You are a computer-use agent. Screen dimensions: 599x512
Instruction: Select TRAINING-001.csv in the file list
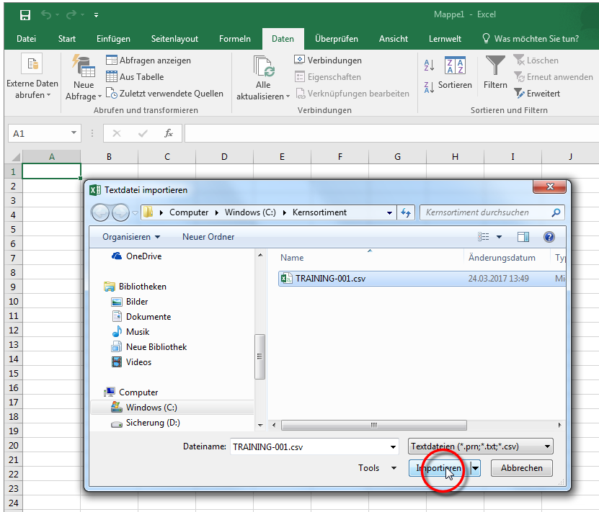pyautogui.click(x=330, y=279)
